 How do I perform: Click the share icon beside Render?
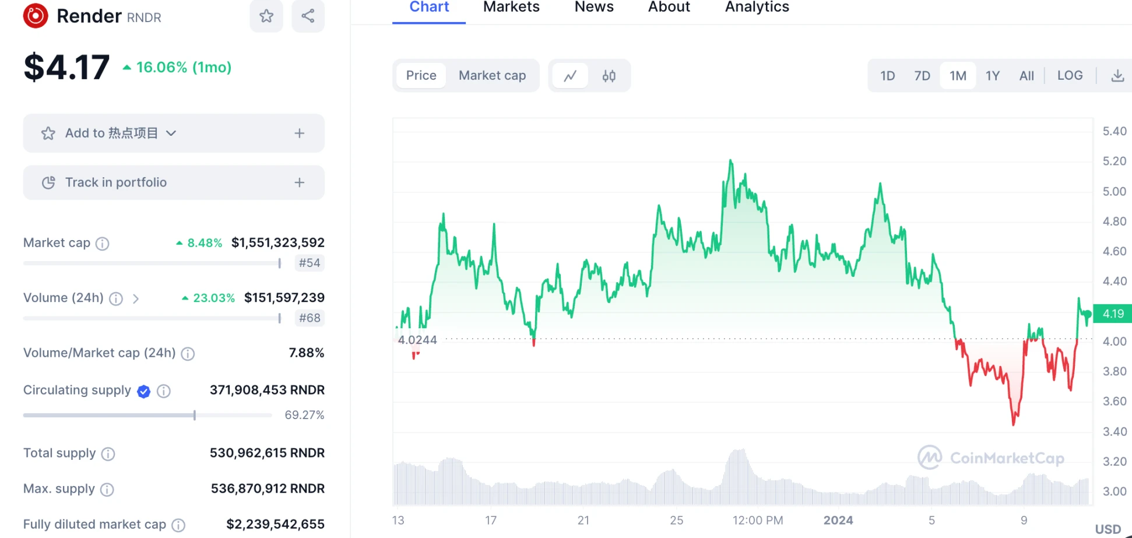coord(308,16)
